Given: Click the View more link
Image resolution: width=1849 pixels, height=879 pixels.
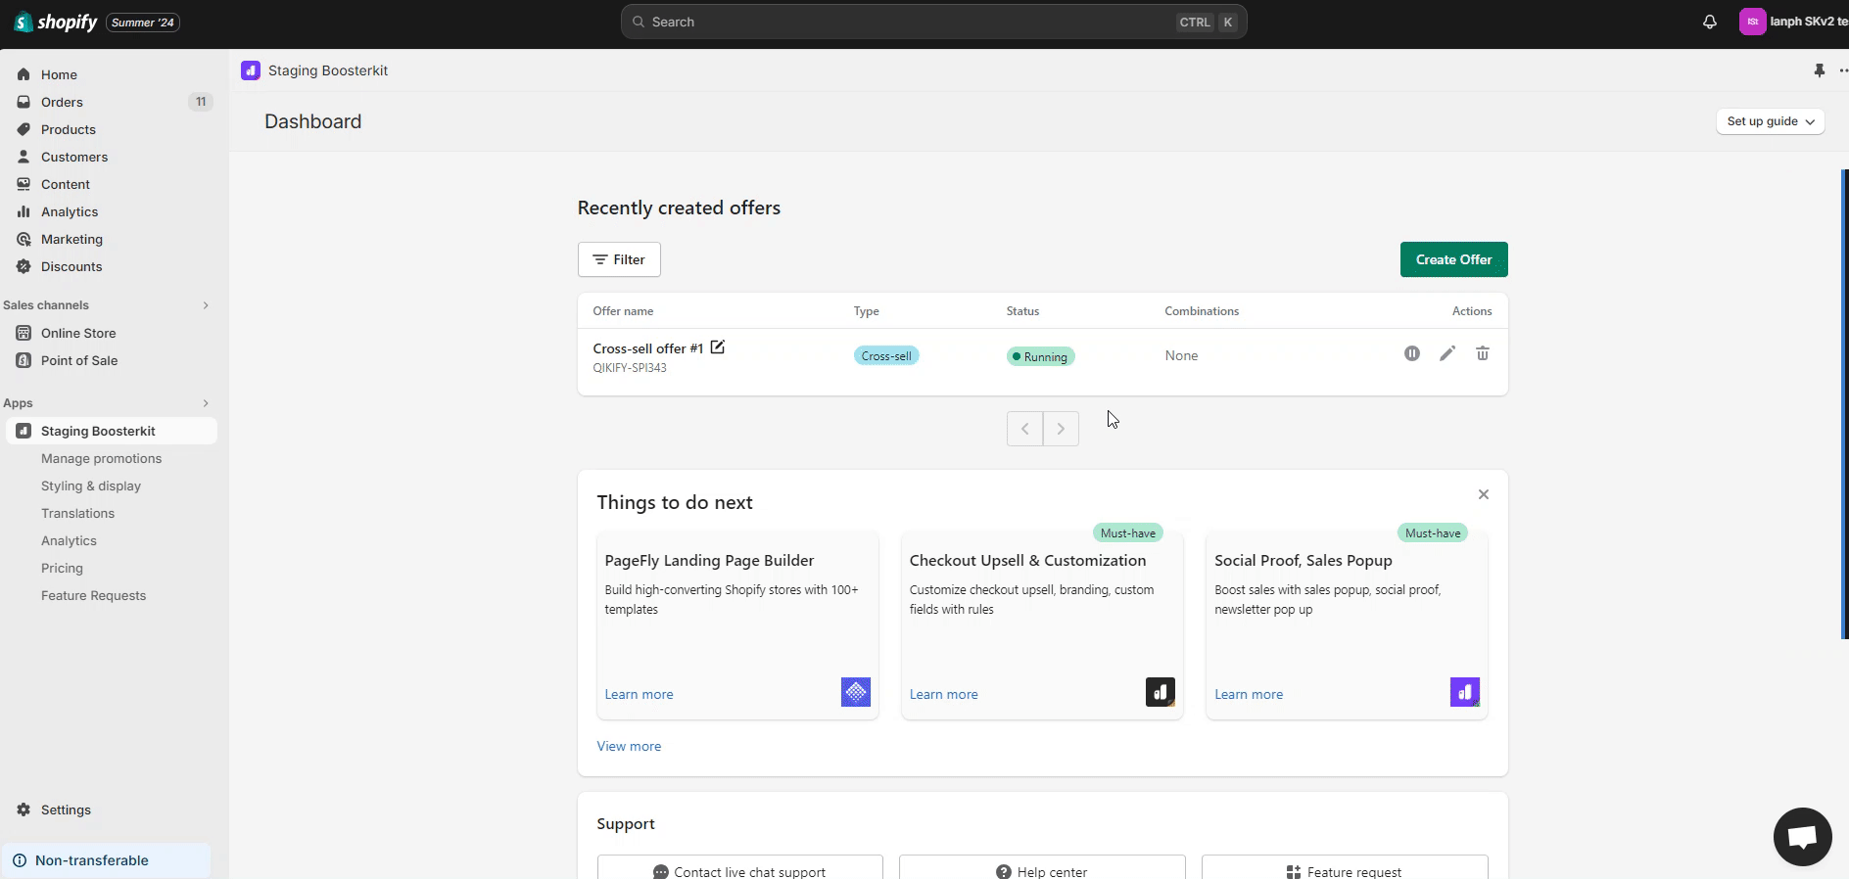Looking at the screenshot, I should [x=629, y=746].
